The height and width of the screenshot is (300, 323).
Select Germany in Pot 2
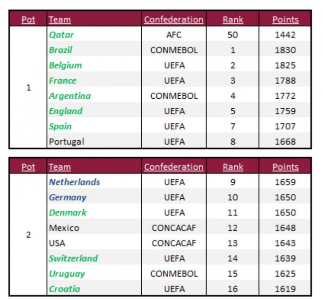(x=68, y=197)
